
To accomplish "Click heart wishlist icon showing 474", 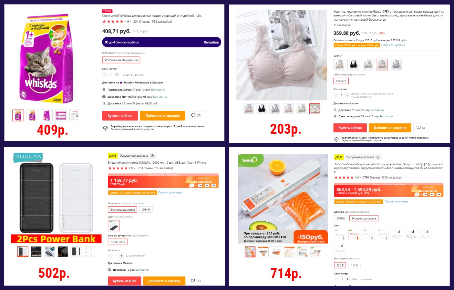I will [196, 116].
